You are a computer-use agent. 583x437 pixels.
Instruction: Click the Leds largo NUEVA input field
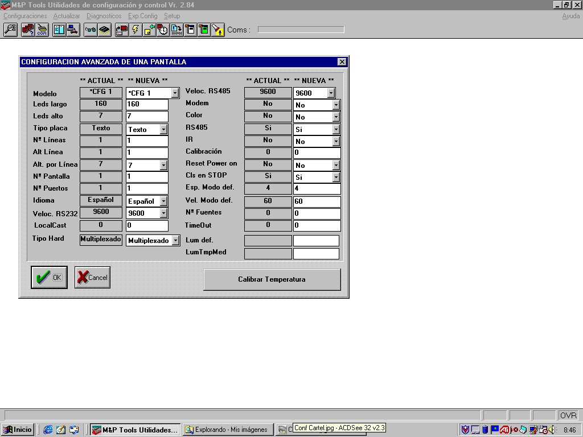[x=147, y=104]
